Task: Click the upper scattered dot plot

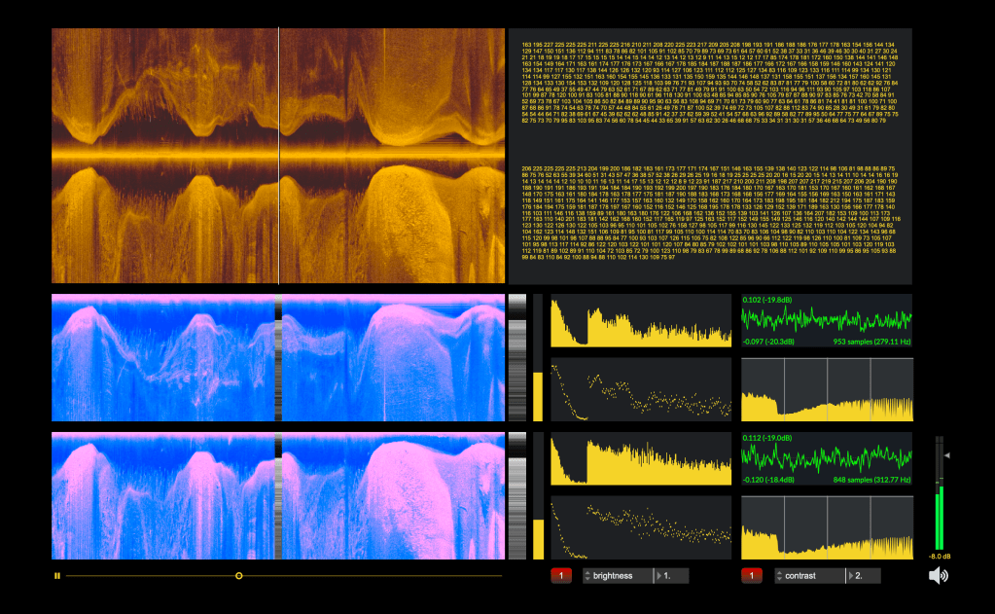Action: tap(641, 389)
